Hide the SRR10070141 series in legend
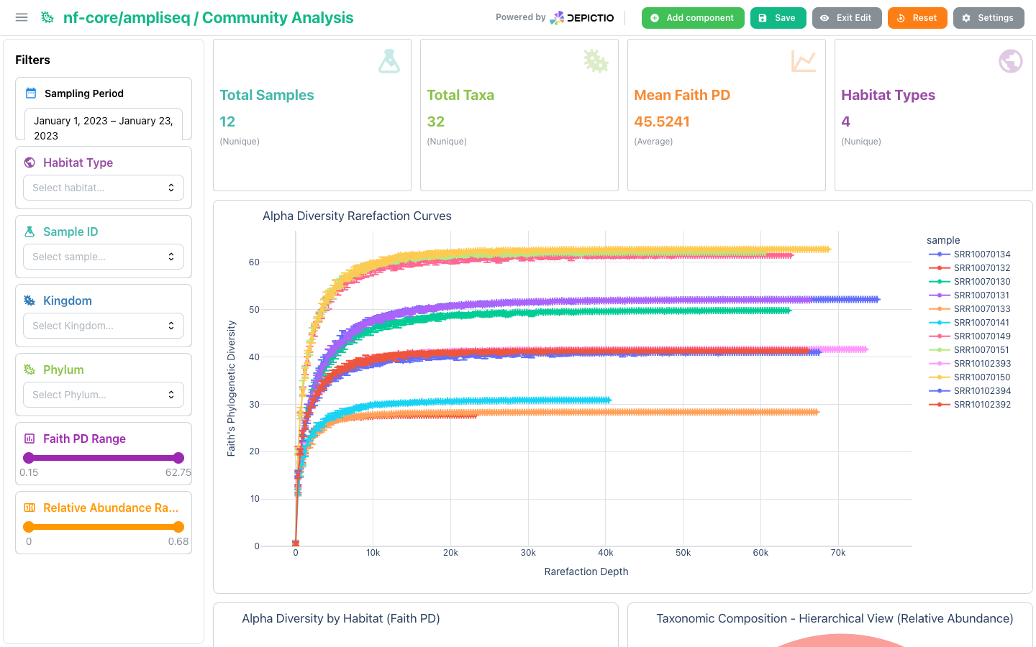 pos(969,323)
